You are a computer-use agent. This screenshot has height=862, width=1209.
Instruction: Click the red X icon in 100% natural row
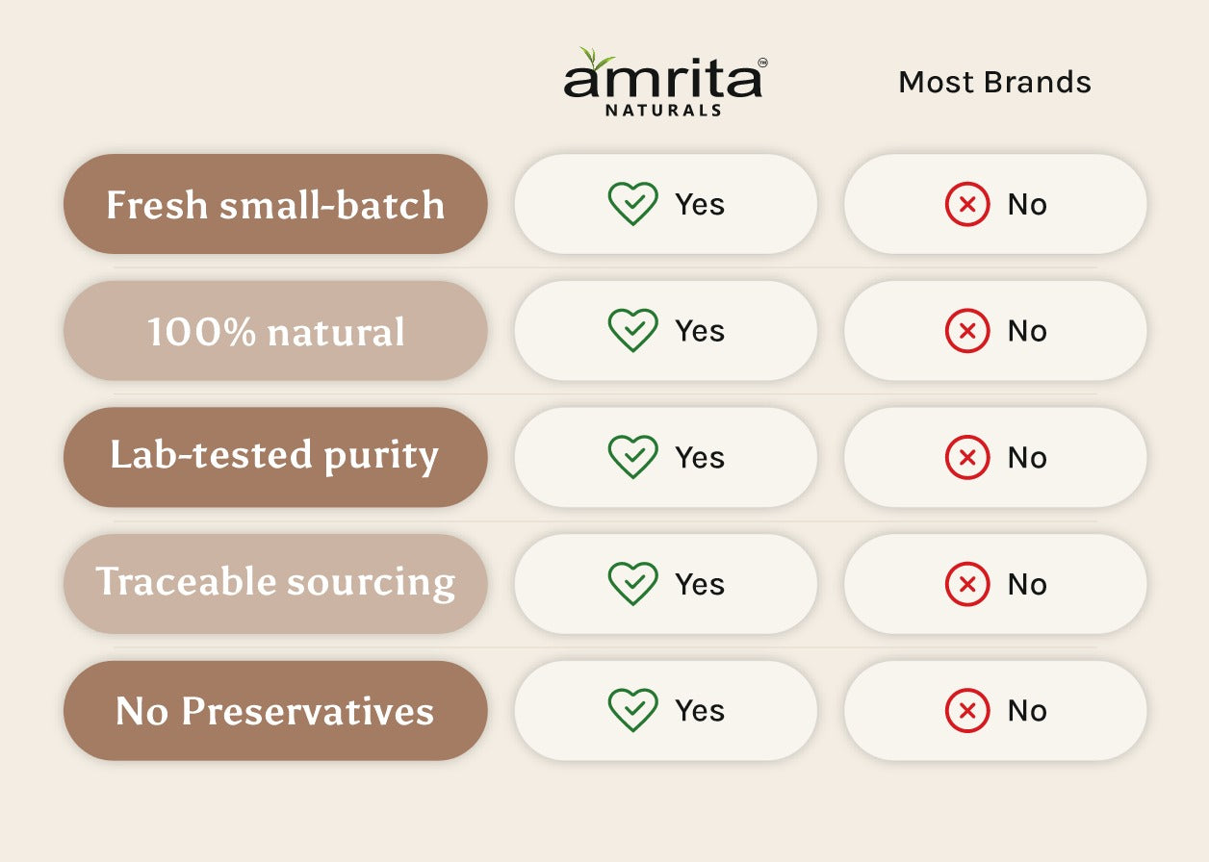click(x=967, y=331)
